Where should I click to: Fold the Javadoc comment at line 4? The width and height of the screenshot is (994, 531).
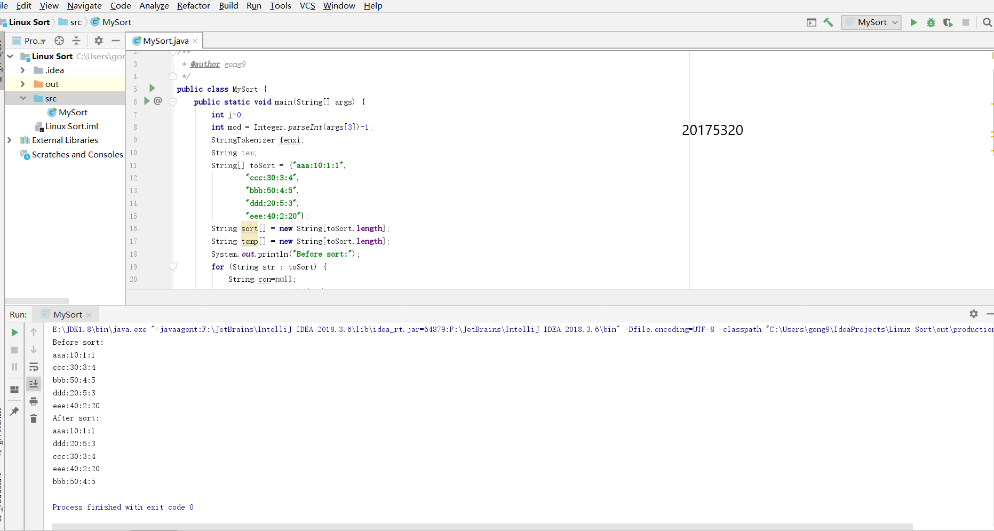coord(173,76)
